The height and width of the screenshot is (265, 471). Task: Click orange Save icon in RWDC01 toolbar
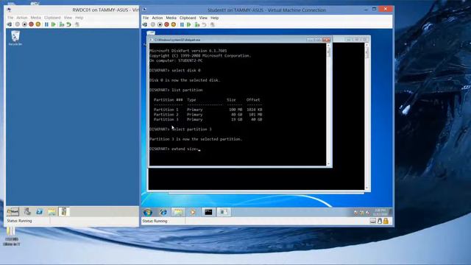coord(38,24)
